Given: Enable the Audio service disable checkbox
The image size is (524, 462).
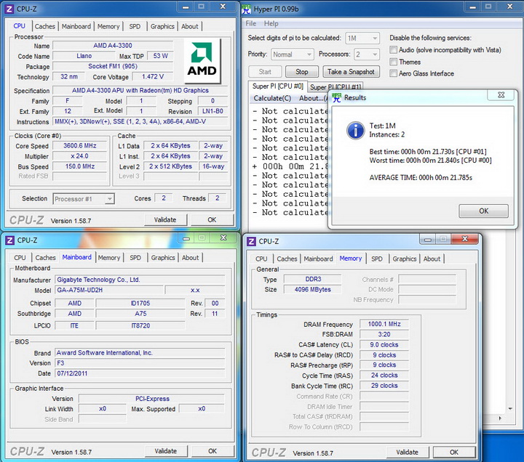Looking at the screenshot, I should pos(394,50).
